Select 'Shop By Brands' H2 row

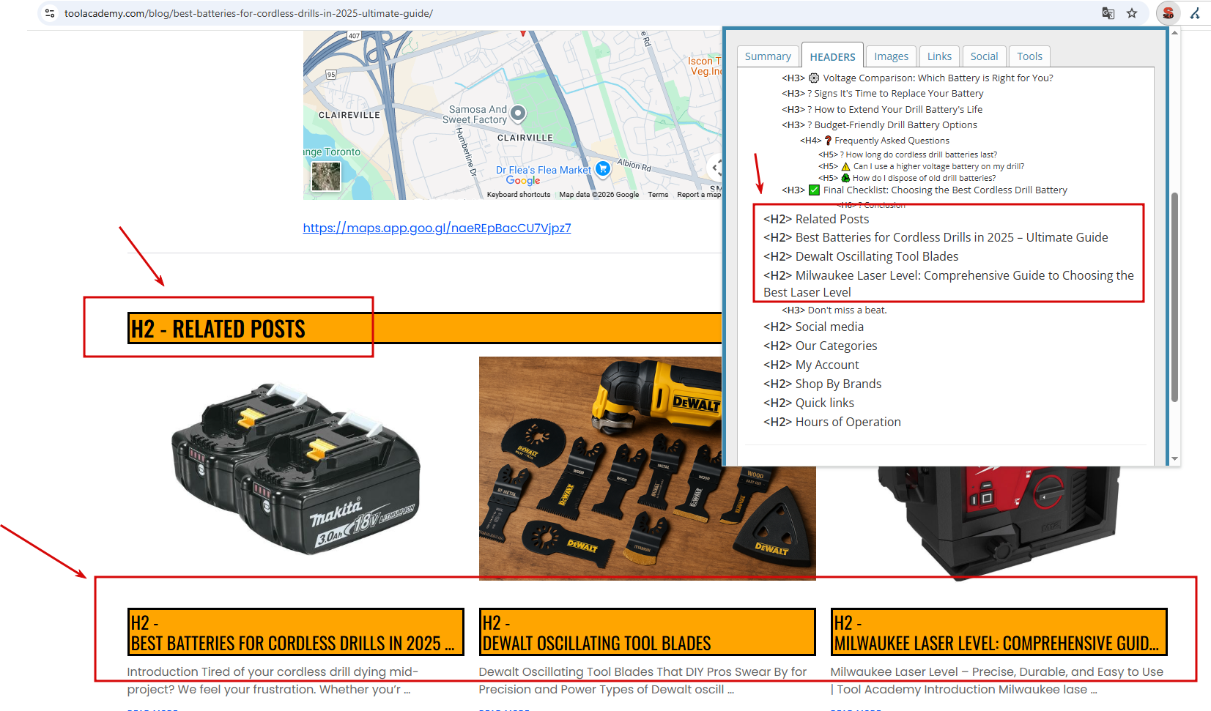[x=822, y=384]
